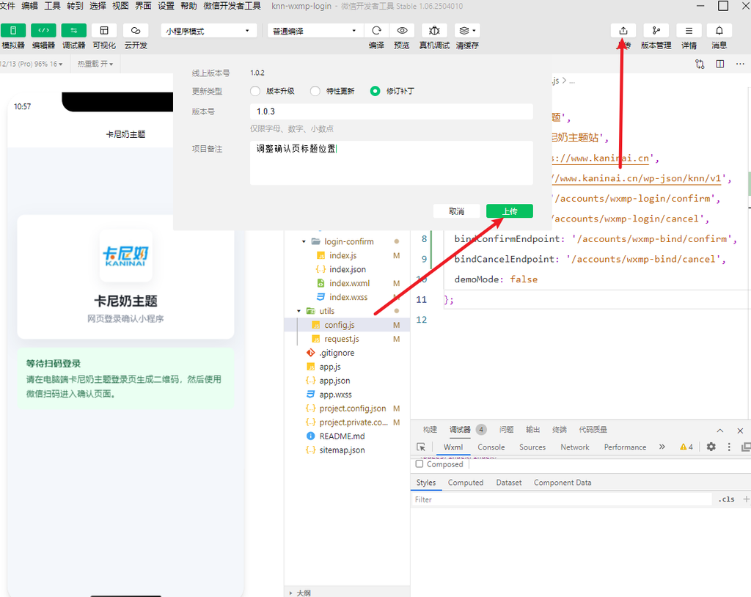
Task: Open the Component Data tab
Action: tap(563, 482)
